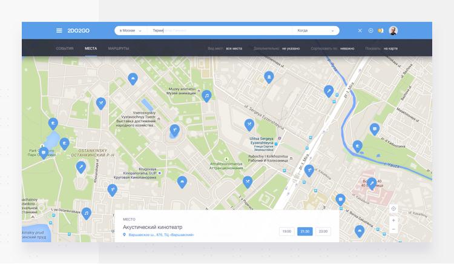This screenshot has width=454, height=264.
Task: Open the «Когда» date dropdown
Action: tap(315, 30)
